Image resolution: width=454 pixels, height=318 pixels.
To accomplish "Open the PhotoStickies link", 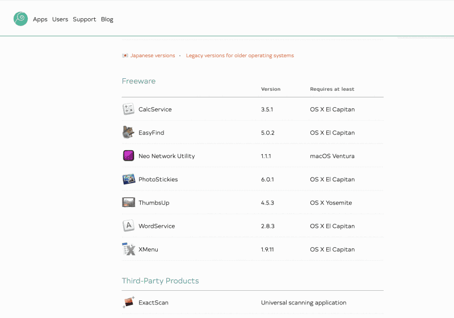I will tap(158, 179).
